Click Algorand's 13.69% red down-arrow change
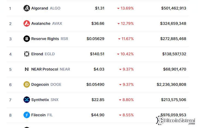The width and height of the screenshot is (198, 128). pos(125,8)
